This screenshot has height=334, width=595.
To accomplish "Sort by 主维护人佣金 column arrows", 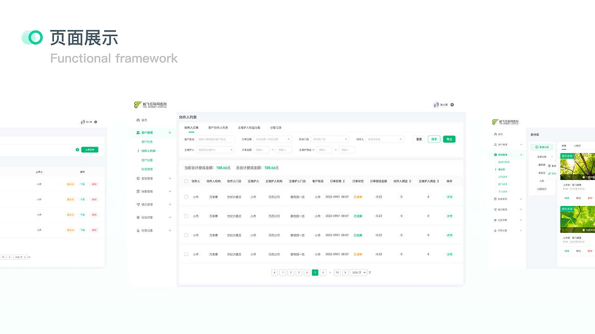I will tap(439, 181).
